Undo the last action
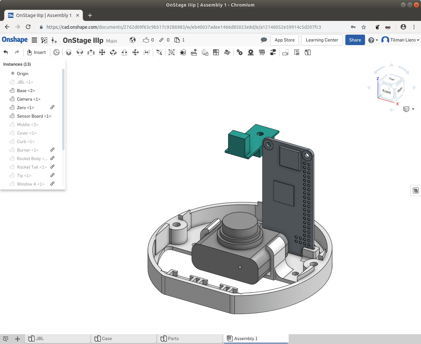 pos(6,52)
